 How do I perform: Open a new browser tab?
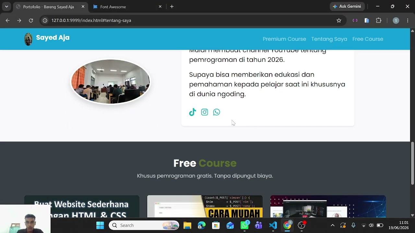(172, 6)
